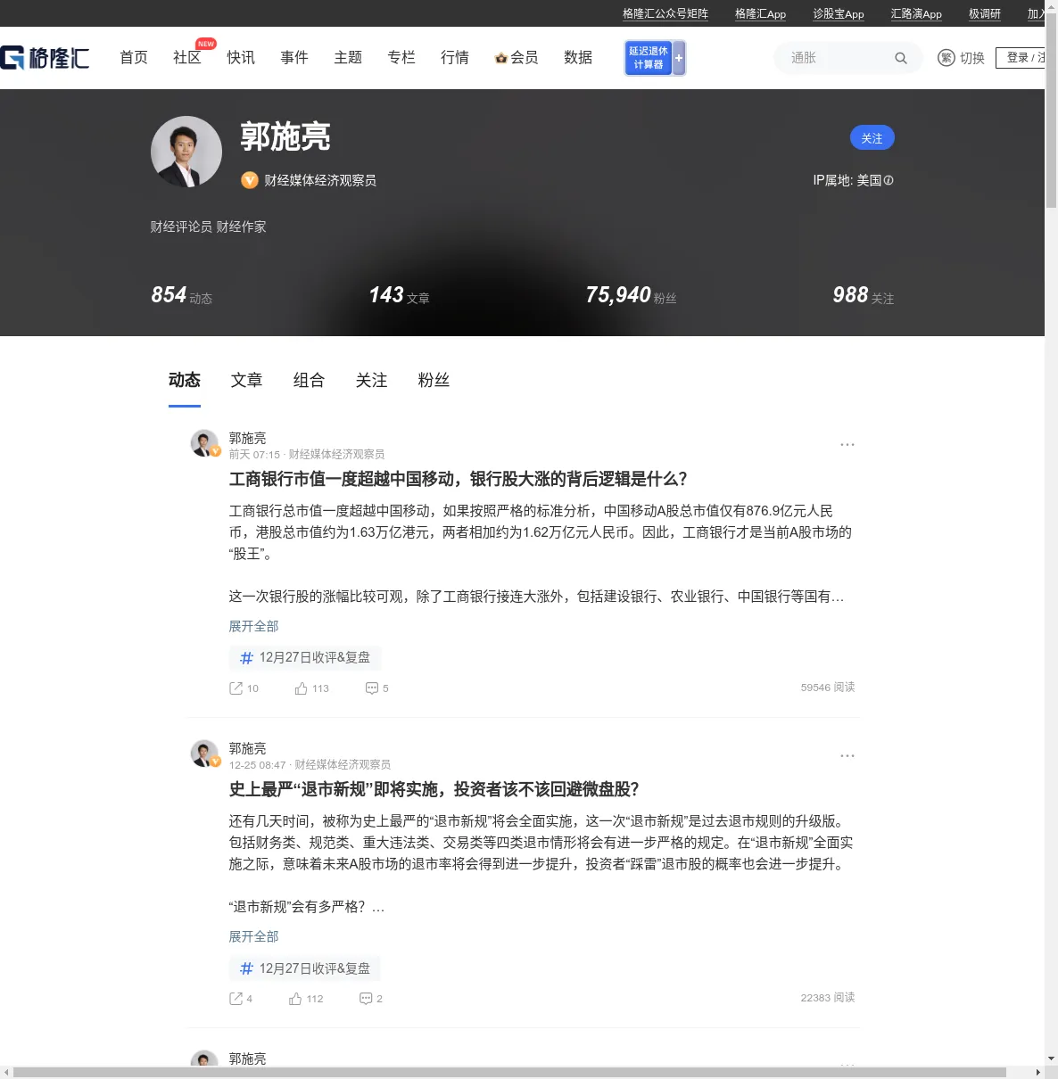Image resolution: width=1058 pixels, height=1079 pixels.
Task: Open 汇路演App top link
Action: pos(916,13)
